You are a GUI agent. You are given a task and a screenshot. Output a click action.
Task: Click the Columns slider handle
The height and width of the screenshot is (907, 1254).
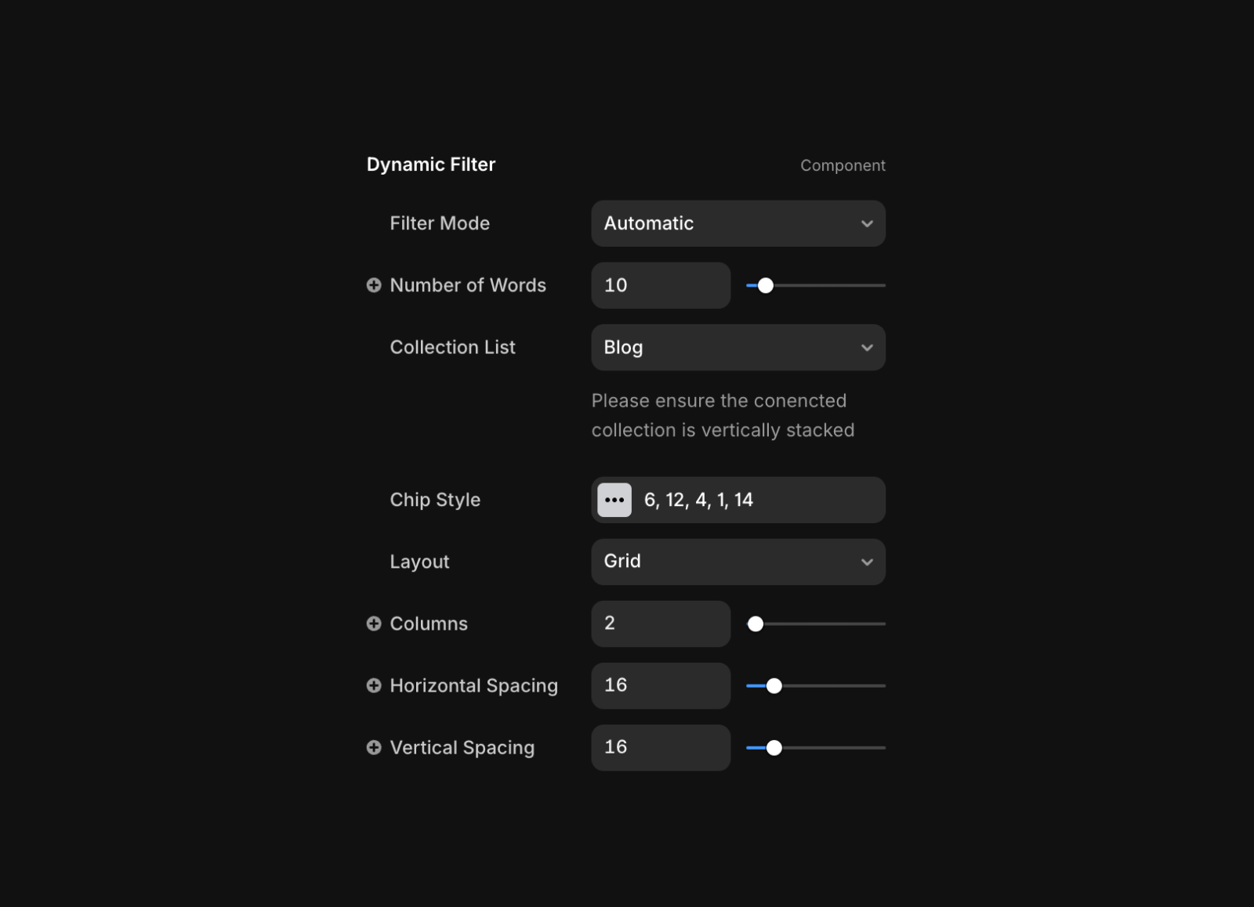click(x=756, y=623)
